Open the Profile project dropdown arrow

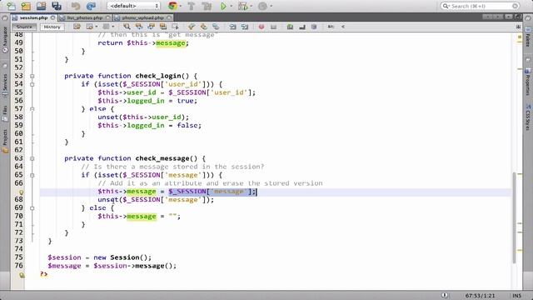point(271,6)
